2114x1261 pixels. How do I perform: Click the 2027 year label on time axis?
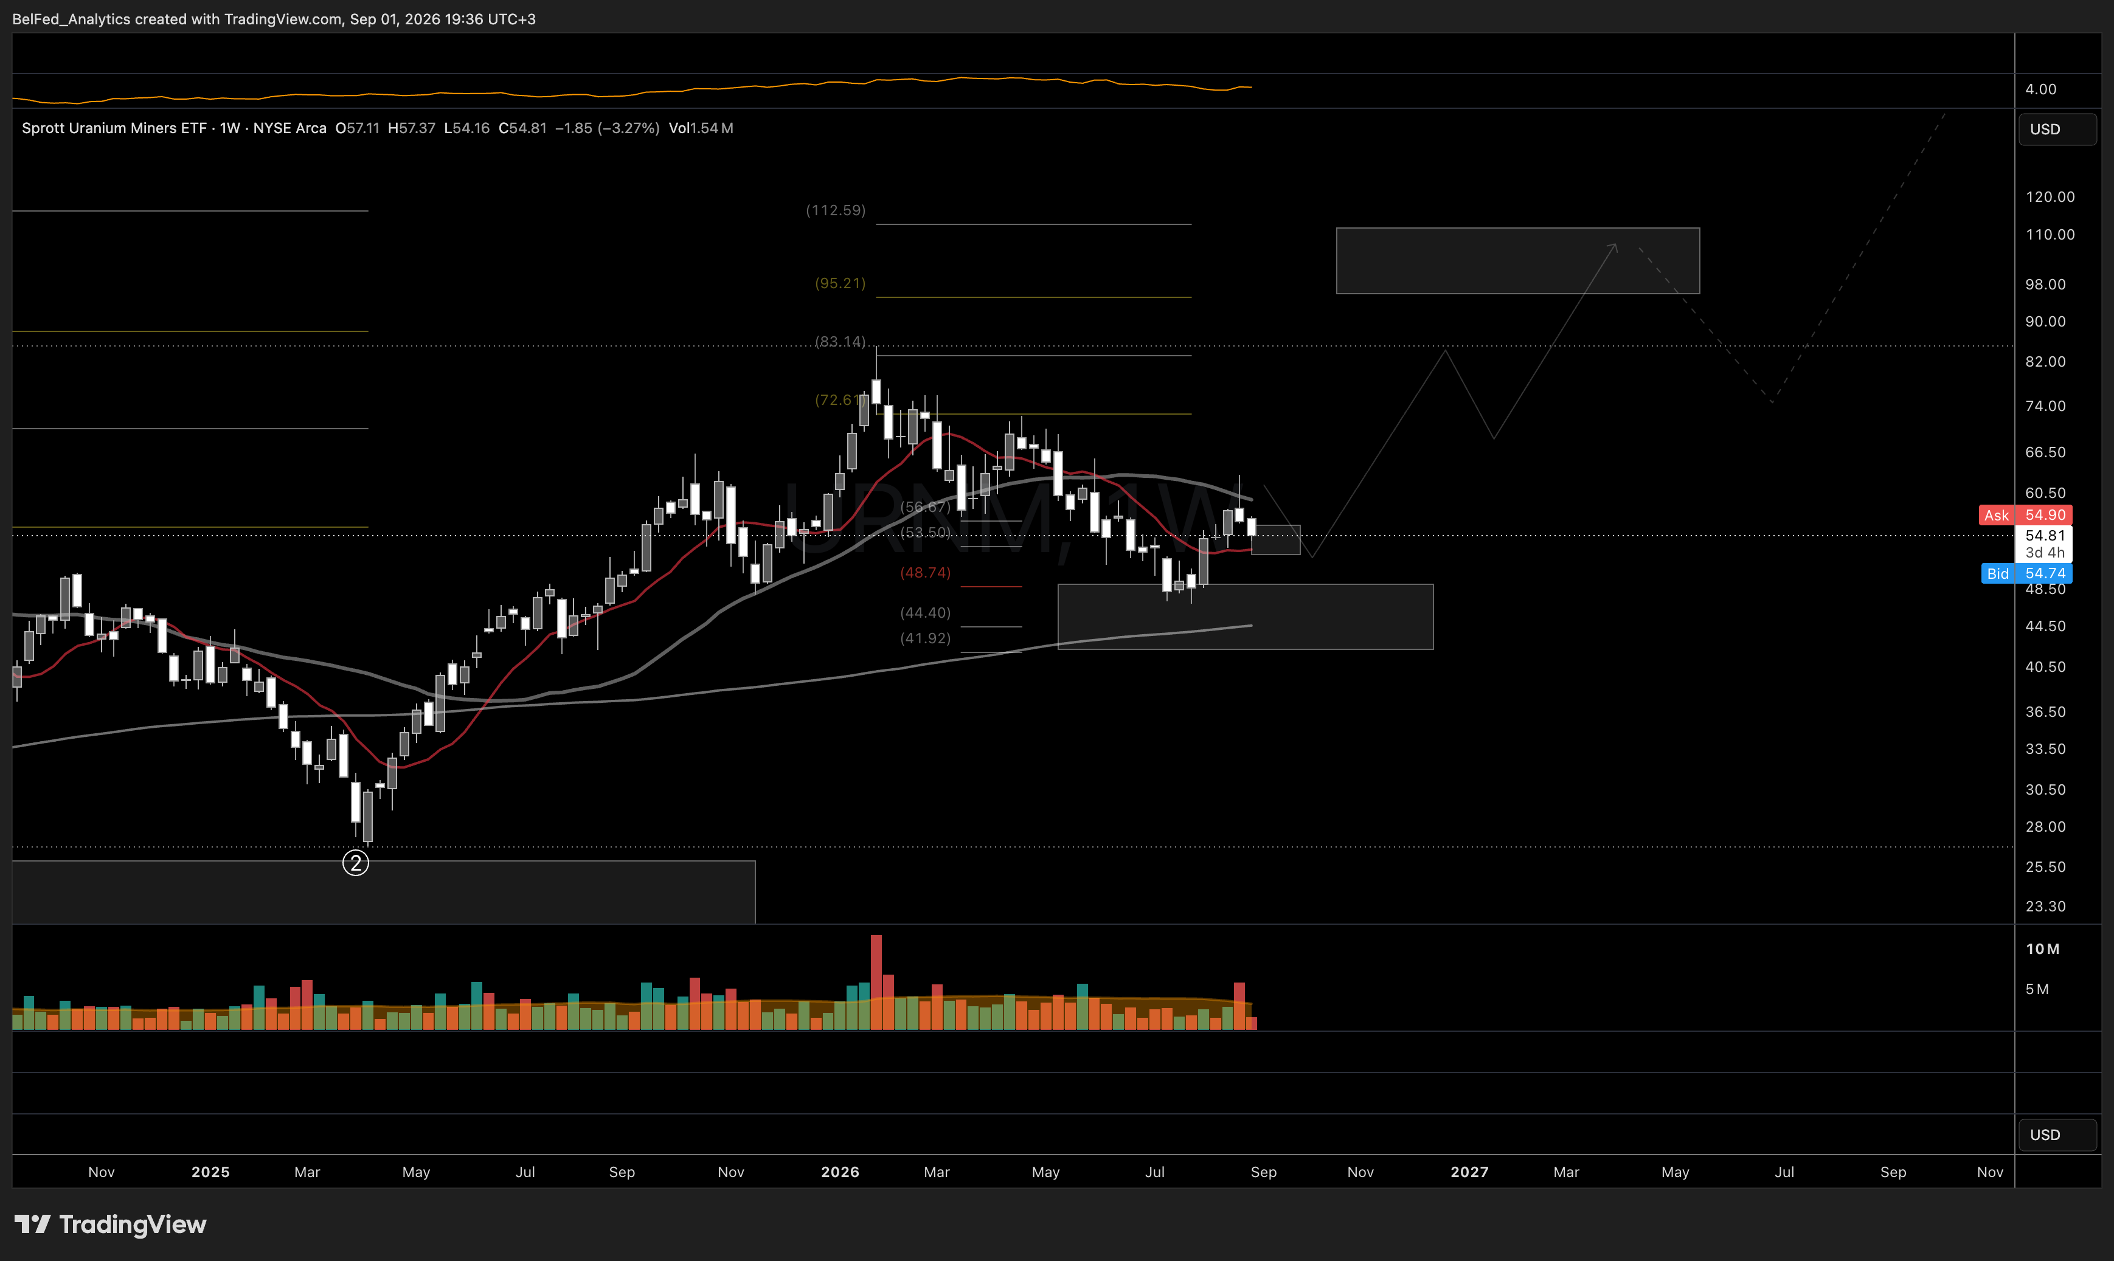tap(1470, 1172)
